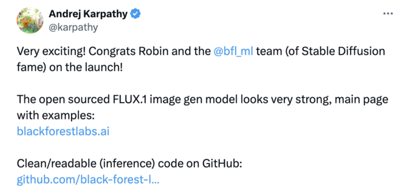413x193 pixels.
Task: Click the blue verified badge
Action: (135, 14)
